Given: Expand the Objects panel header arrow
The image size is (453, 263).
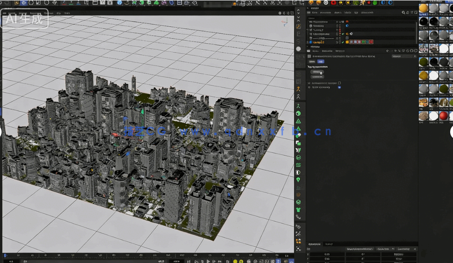Looking at the screenshot, I should pyautogui.click(x=308, y=8).
